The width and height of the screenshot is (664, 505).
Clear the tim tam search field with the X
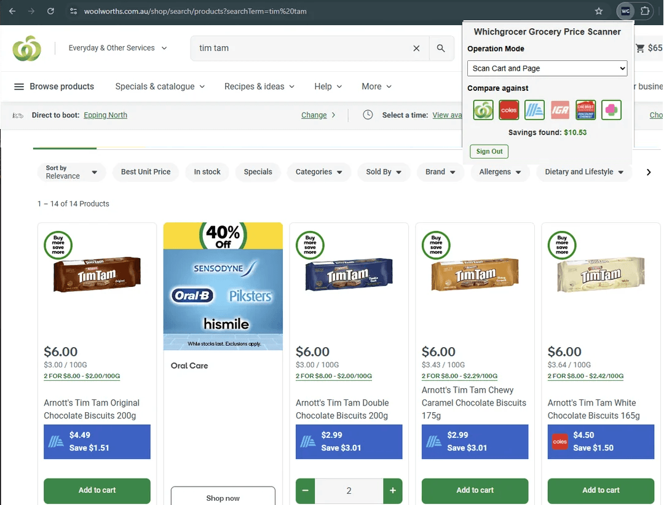click(416, 47)
